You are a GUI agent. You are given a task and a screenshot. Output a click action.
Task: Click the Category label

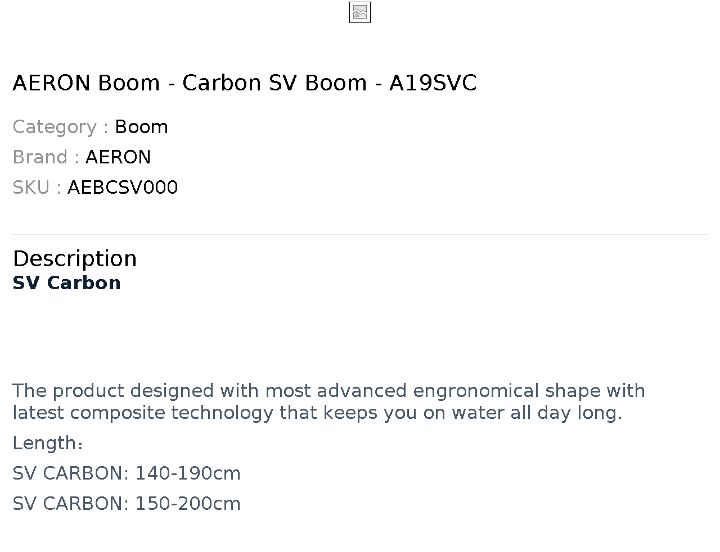point(60,127)
